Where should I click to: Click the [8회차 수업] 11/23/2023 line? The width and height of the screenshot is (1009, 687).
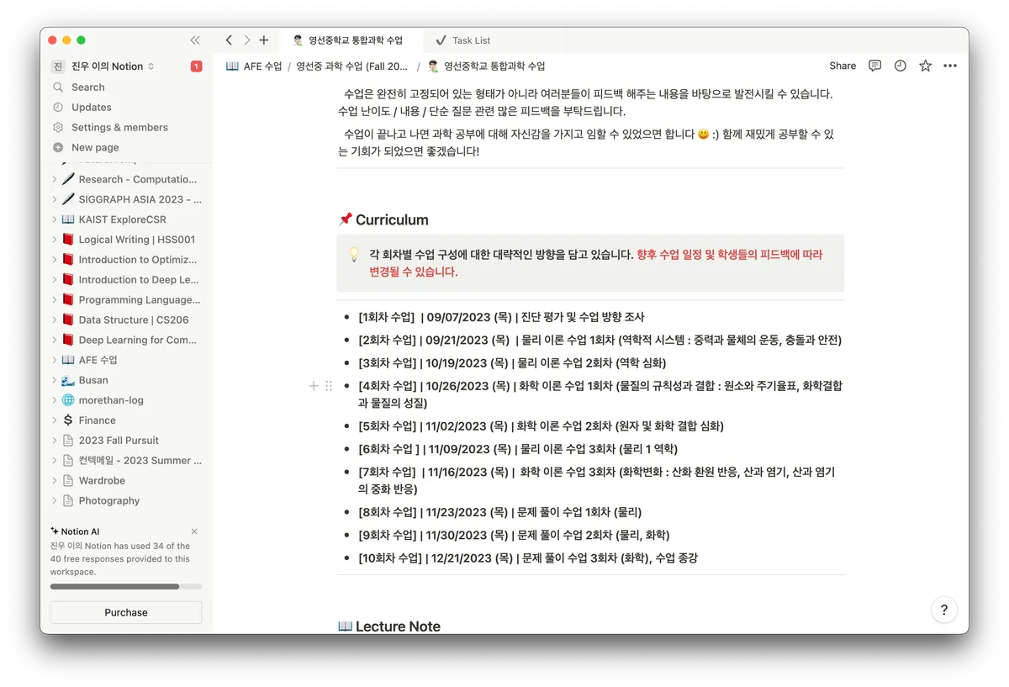(x=499, y=512)
